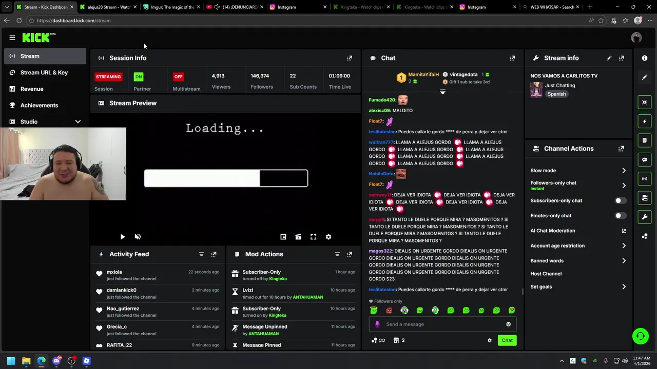The height and width of the screenshot is (369, 657).
Task: Click the info icon in right sidebar
Action: click(645, 58)
